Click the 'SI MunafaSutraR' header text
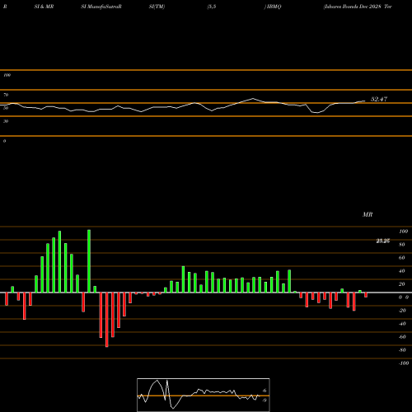Image resolution: width=412 pixels, height=412 pixels. [x=101, y=7]
